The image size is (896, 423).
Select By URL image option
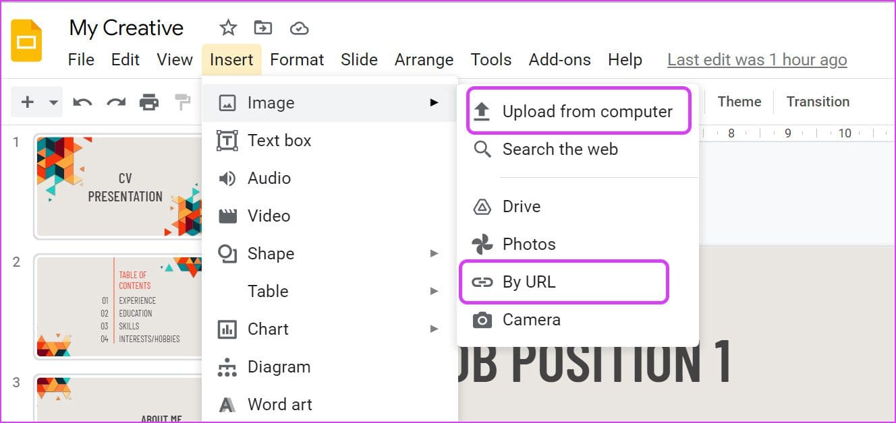563,282
